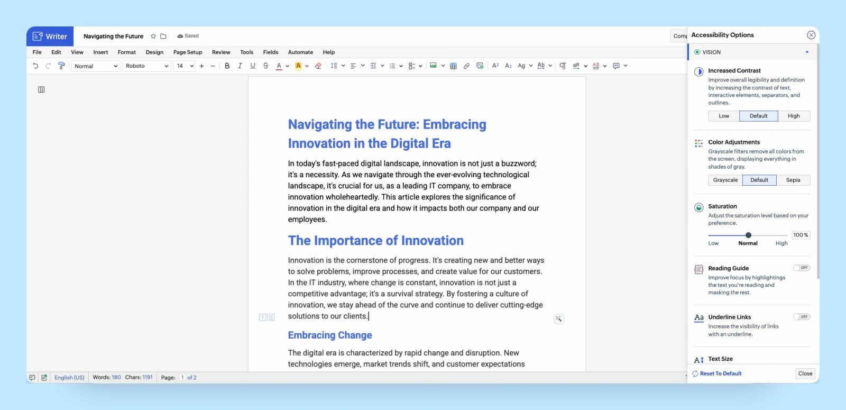Apply subscript formatting
846x410 pixels.
point(508,66)
